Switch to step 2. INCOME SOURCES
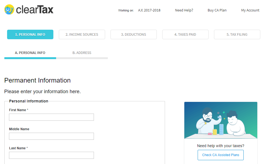This screenshot has height=164, width=269. coord(82,35)
